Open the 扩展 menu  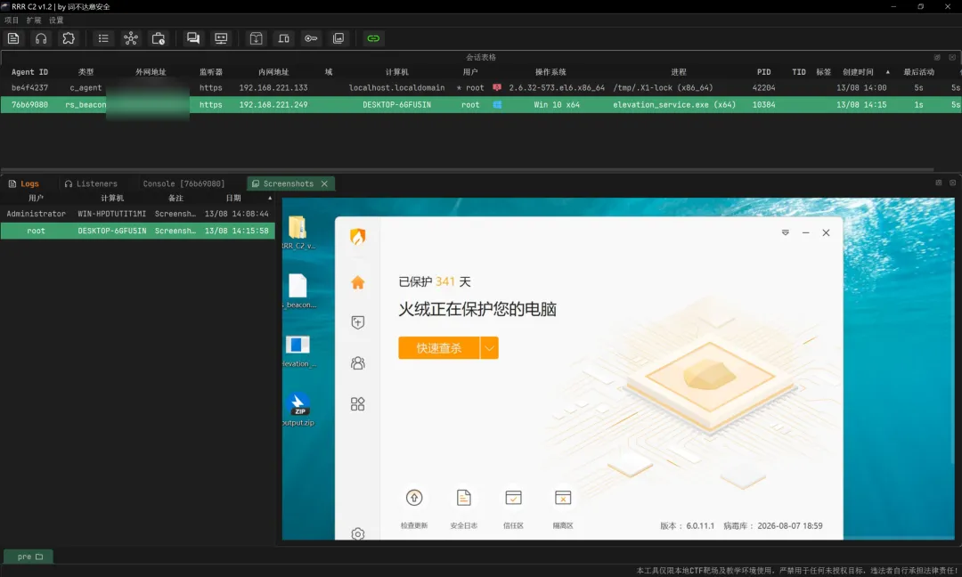(x=34, y=20)
